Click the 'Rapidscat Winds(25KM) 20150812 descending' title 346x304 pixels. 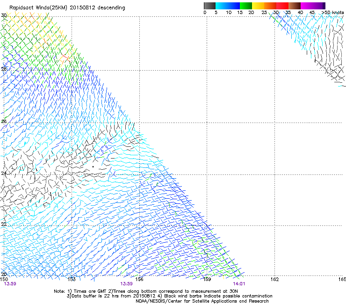(67, 8)
